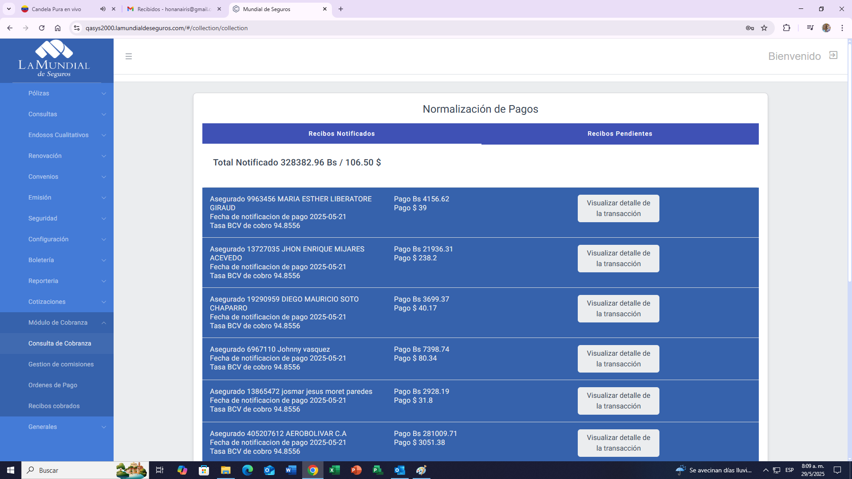Open Excel from the taskbar
This screenshot has height=479, width=852.
334,470
